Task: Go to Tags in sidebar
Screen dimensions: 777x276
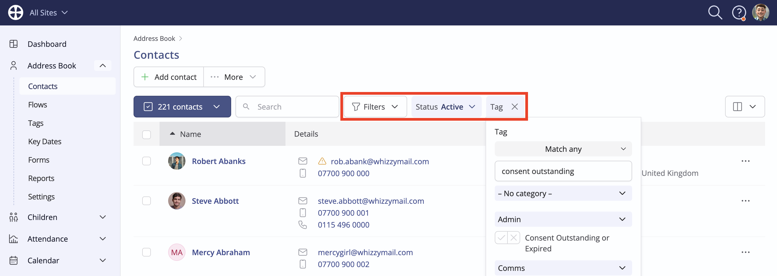Action: pyautogui.click(x=36, y=123)
